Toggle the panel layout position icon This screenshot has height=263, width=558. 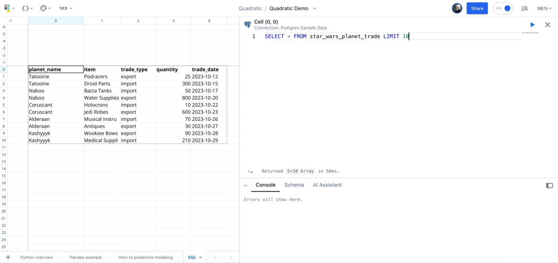pyautogui.click(x=549, y=185)
